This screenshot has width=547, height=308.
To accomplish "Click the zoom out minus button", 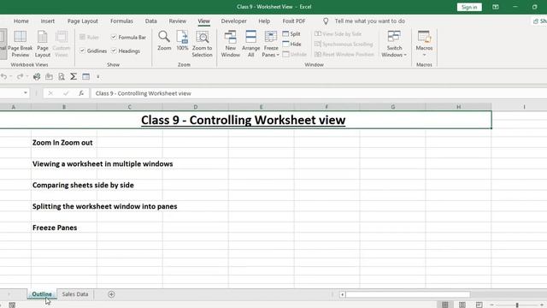I will (x=492, y=305).
